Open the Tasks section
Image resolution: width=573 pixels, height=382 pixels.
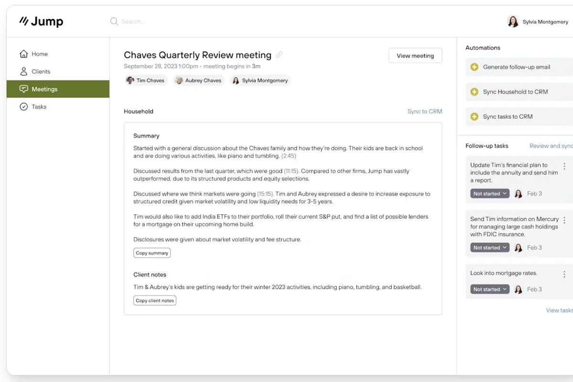click(39, 107)
